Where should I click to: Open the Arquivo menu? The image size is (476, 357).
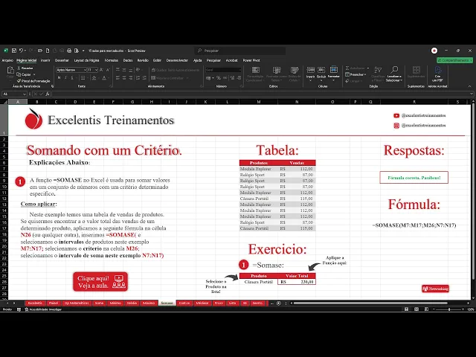7,60
